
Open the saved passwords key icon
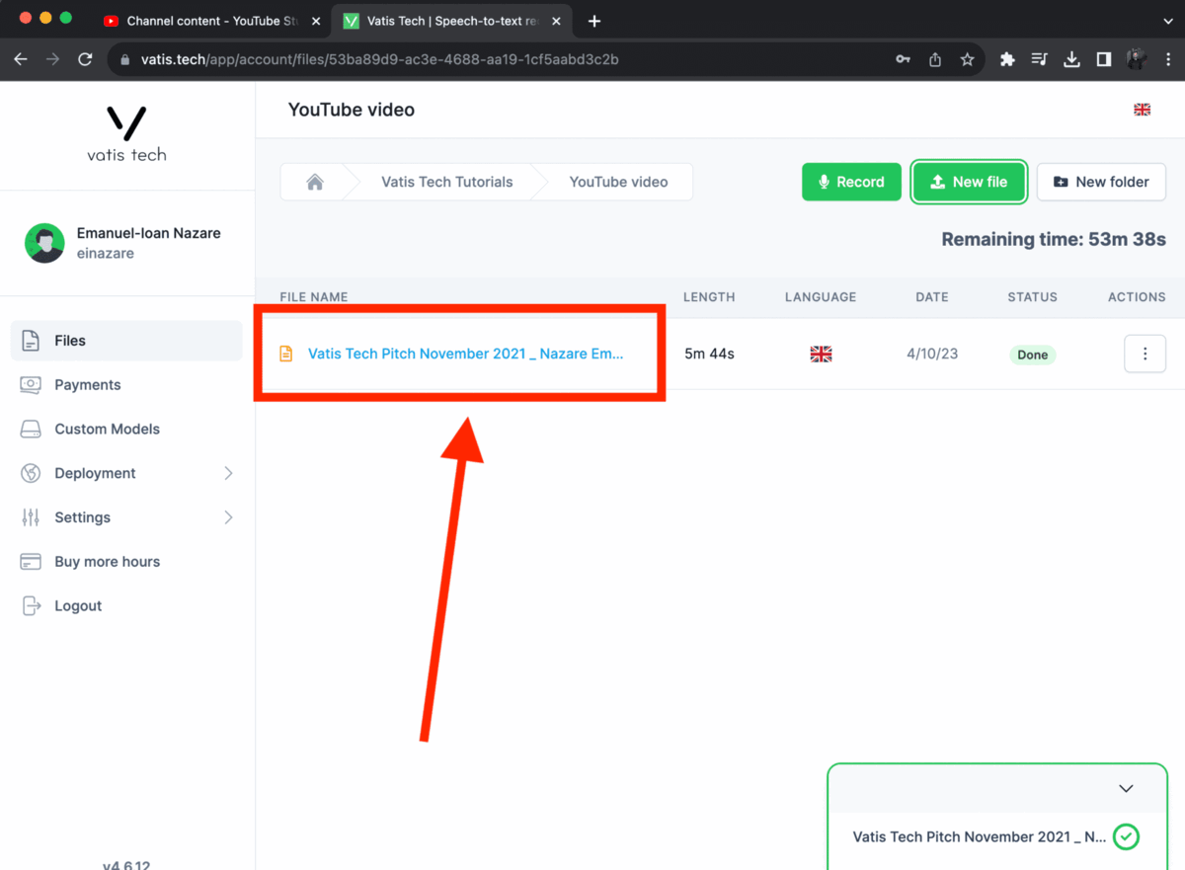[x=903, y=59]
